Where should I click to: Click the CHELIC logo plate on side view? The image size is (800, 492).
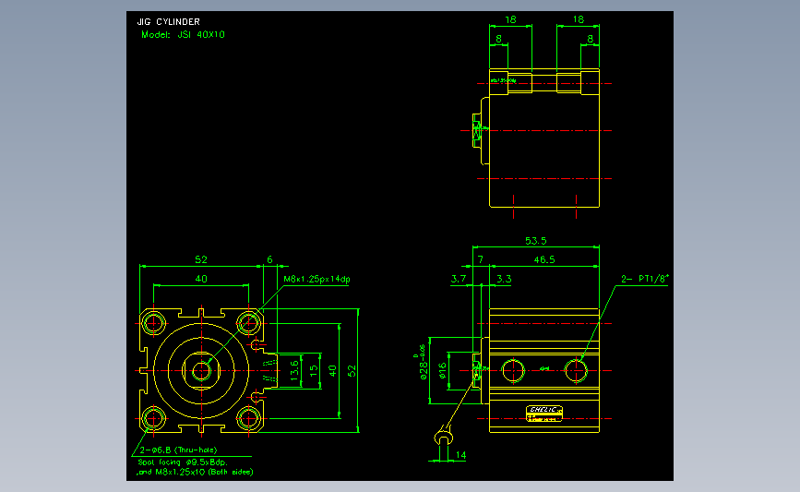pyautogui.click(x=544, y=414)
